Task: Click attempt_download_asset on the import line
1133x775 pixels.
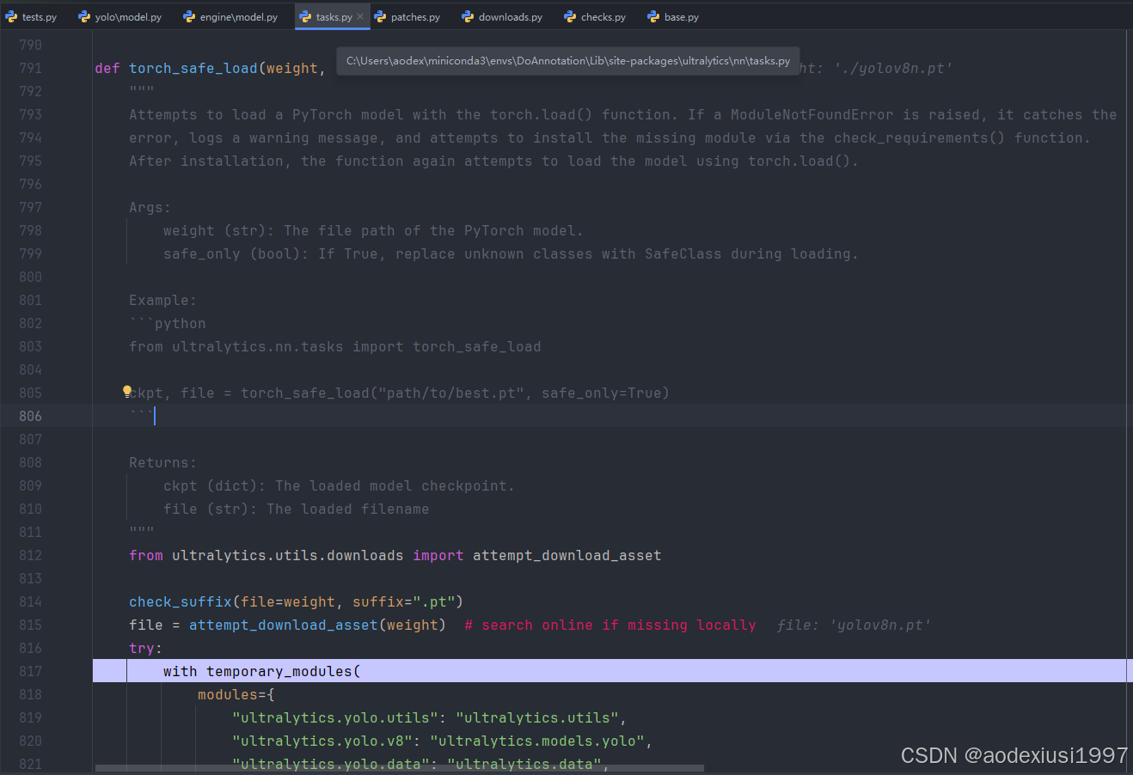Action: click(567, 556)
